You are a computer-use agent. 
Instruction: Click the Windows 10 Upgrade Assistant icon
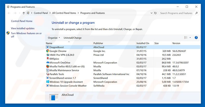click(47, 82)
